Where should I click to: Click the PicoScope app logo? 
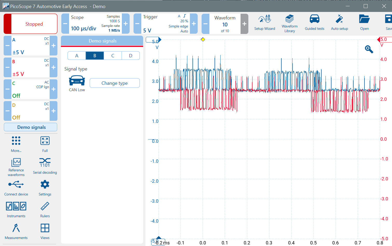pyautogui.click(x=6, y=6)
